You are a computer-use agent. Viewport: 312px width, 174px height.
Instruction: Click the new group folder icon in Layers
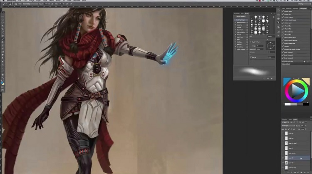coord(301,172)
